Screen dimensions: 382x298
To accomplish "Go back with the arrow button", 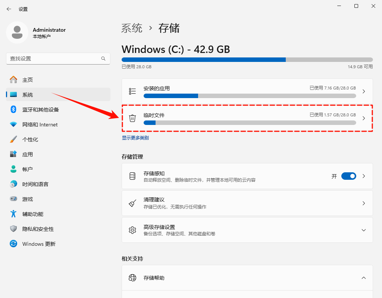I will point(8,9).
